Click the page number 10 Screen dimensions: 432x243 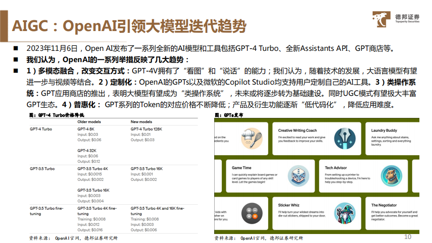point(408,237)
